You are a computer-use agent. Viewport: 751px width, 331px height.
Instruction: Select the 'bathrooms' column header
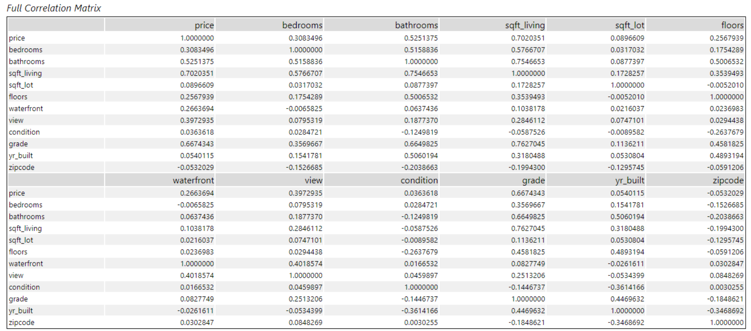416,25
